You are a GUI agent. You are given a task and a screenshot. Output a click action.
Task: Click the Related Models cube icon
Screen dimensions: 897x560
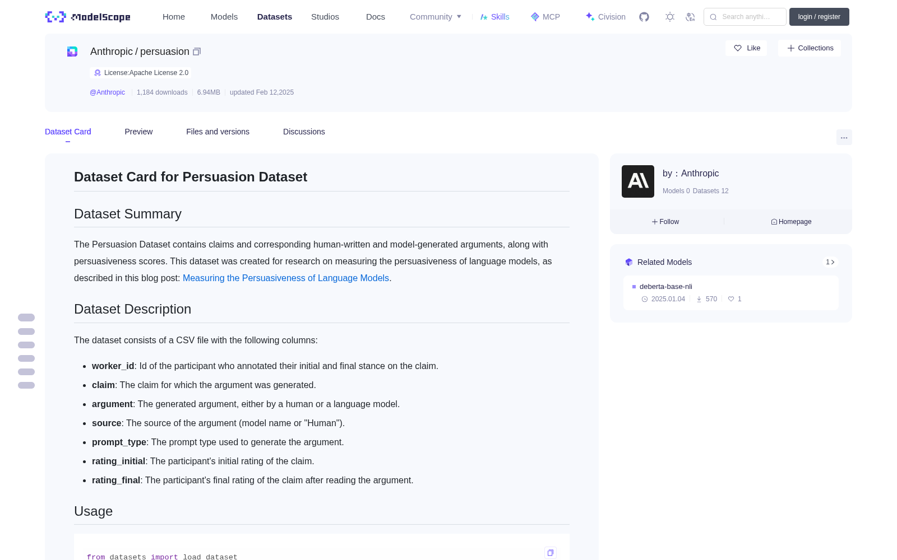(629, 262)
